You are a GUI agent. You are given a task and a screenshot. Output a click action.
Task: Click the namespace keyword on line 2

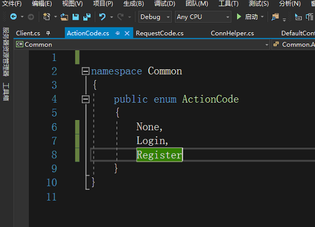[117, 72]
